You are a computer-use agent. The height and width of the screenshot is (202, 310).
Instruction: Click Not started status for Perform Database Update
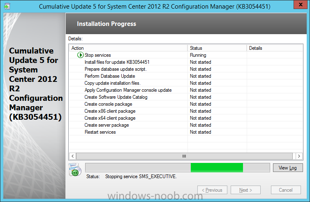click(201, 76)
